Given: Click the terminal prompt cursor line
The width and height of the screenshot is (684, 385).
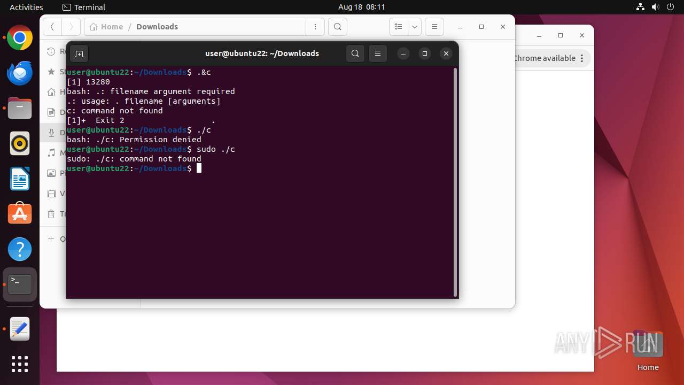Looking at the screenshot, I should pos(134,168).
